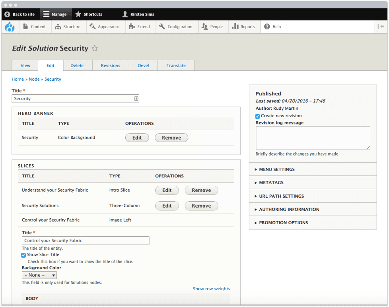389x307 pixels.
Task: Open the Background Color dropdown
Action: [x=39, y=275]
